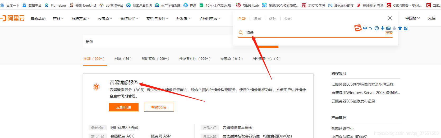Viewport: 441px width, 138px height.
Task: Open the 在线JSON校验格式 bookmark
Action: click(281, 5)
